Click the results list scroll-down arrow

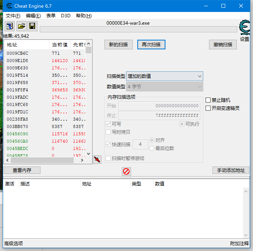coord(88,154)
